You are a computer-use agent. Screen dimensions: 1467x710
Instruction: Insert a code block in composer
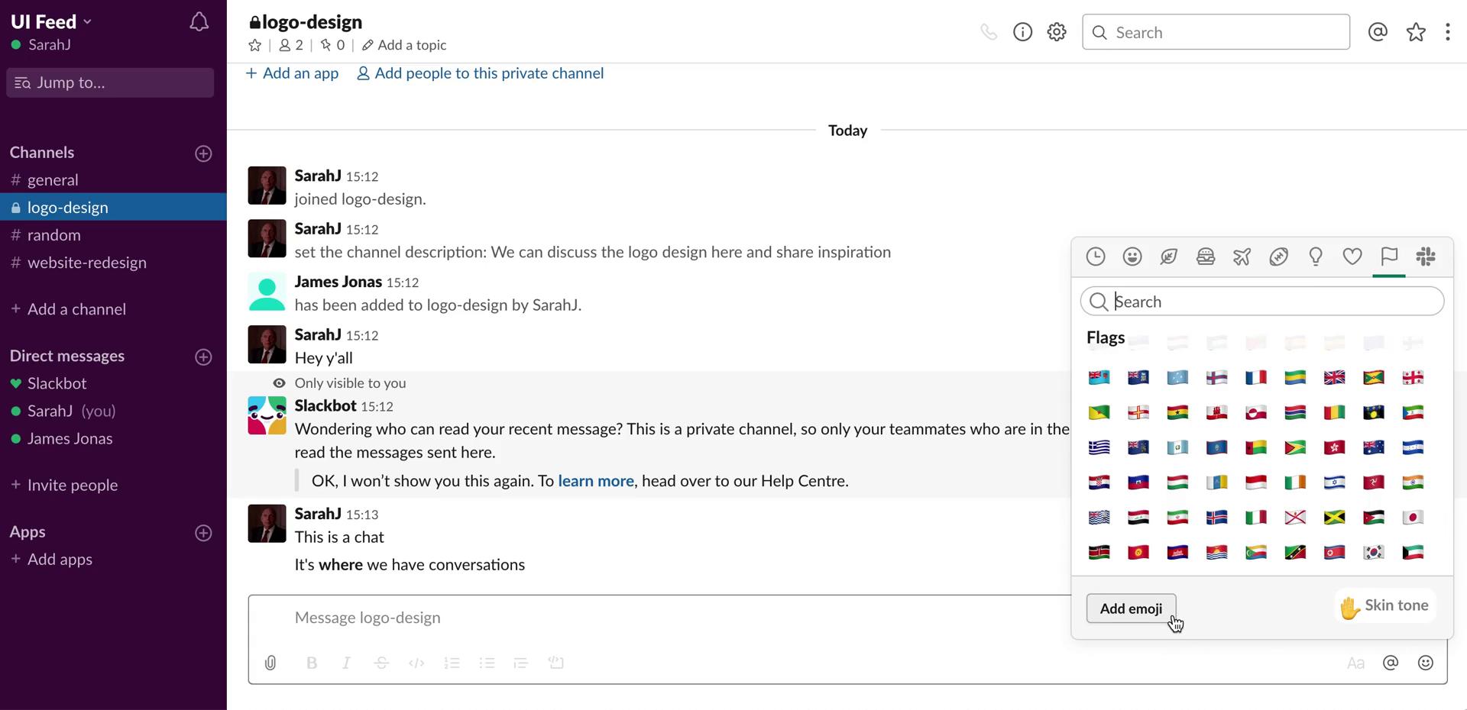point(556,663)
